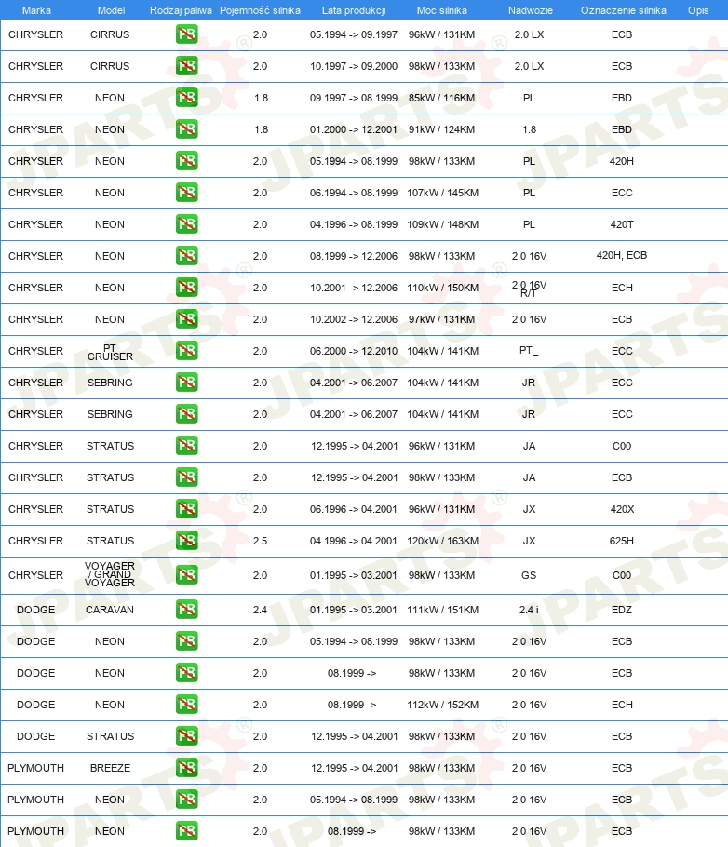728x847 pixels.
Task: Click fuel icon in Dodge Caravan row
Action: coord(186,610)
